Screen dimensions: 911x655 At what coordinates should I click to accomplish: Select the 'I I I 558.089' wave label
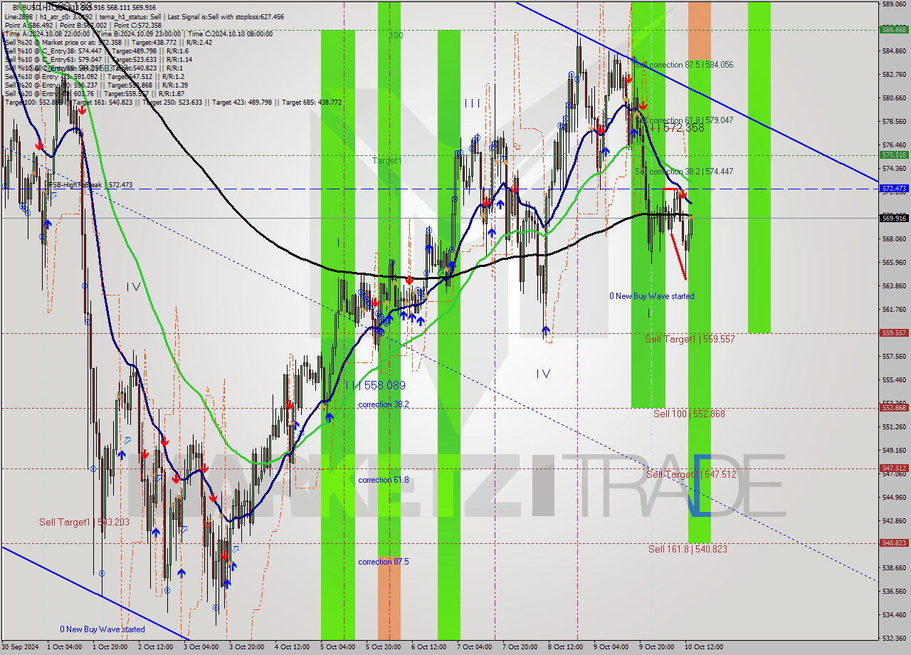[x=376, y=385]
